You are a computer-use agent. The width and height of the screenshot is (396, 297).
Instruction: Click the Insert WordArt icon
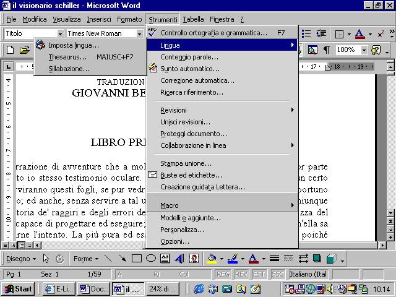(179, 259)
